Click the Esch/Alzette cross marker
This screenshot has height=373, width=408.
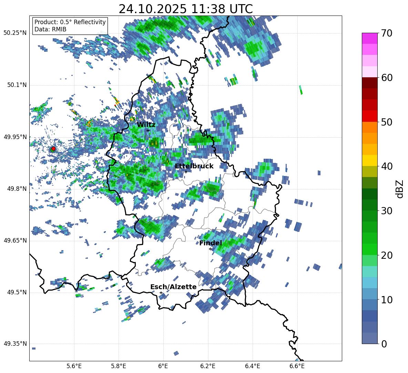pos(161,293)
